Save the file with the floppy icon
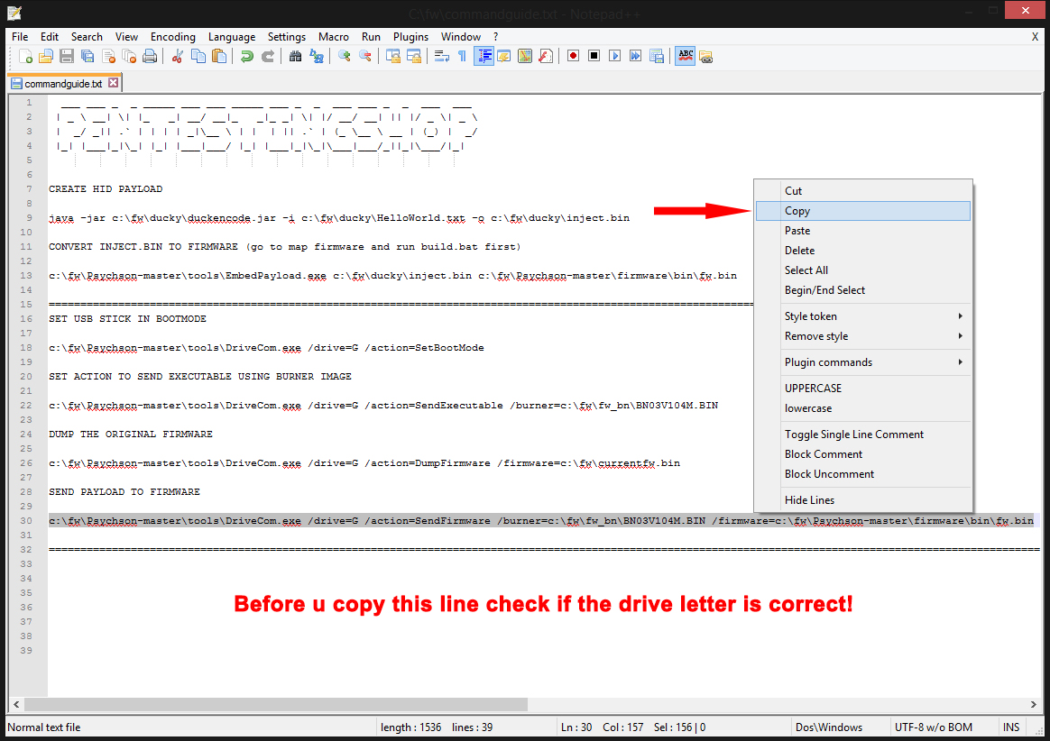Screen dimensions: 1050x741 [66, 56]
